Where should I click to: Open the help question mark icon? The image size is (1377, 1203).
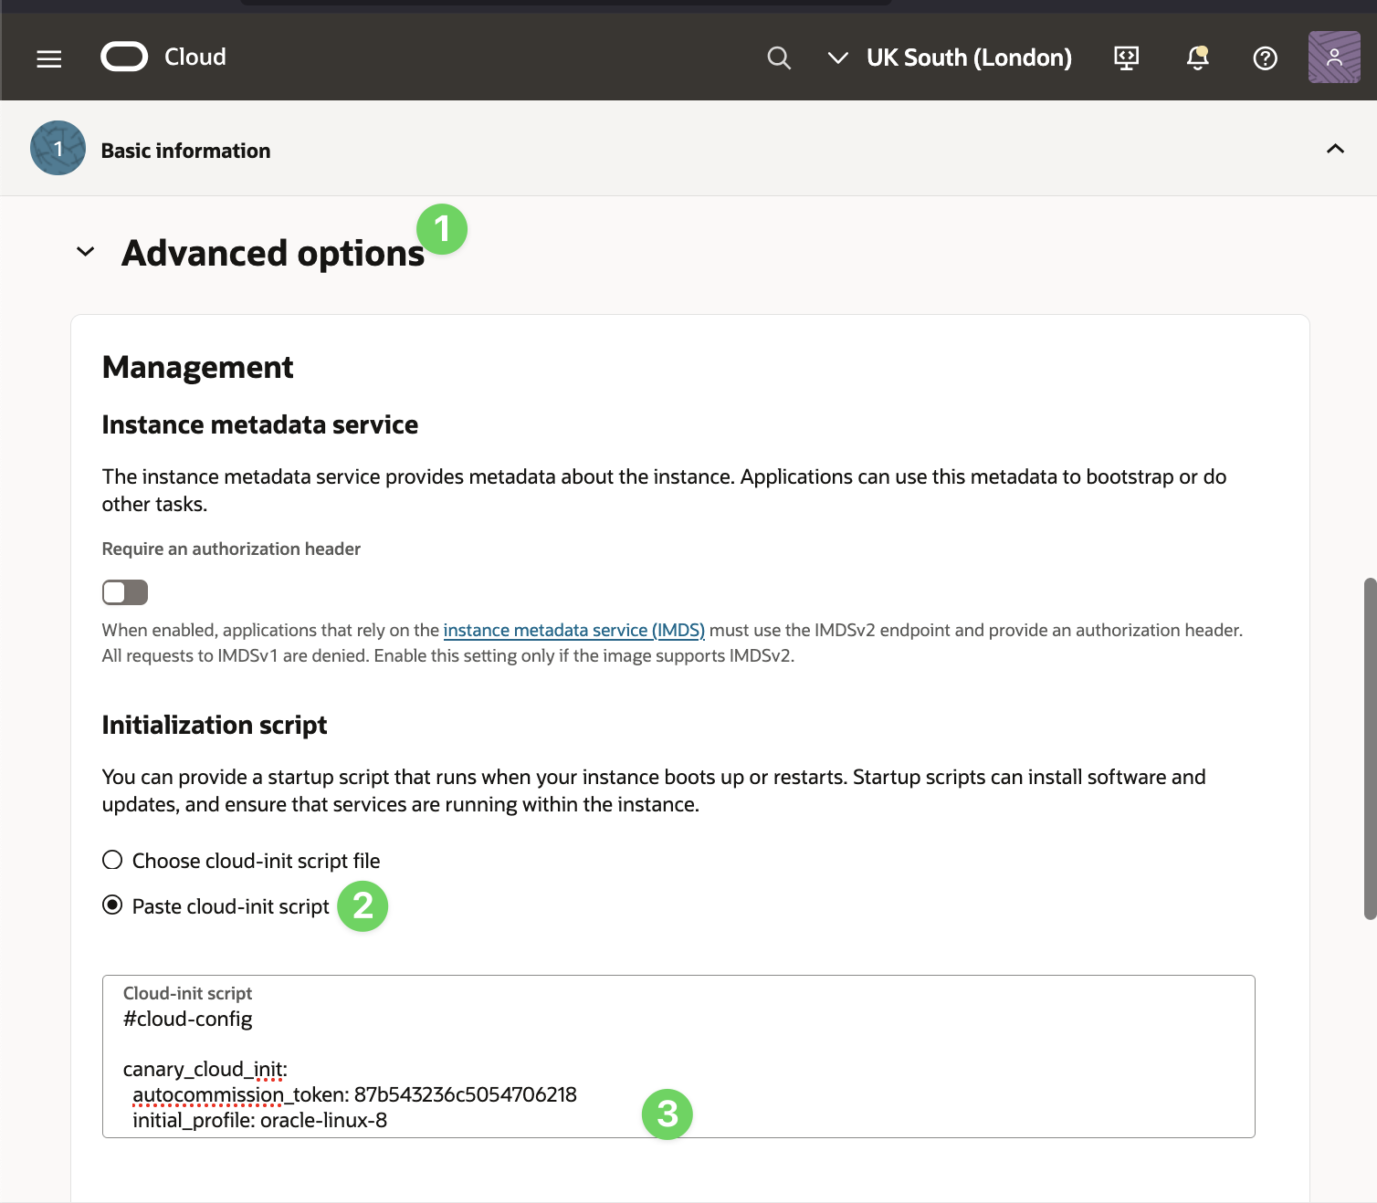coord(1265,58)
